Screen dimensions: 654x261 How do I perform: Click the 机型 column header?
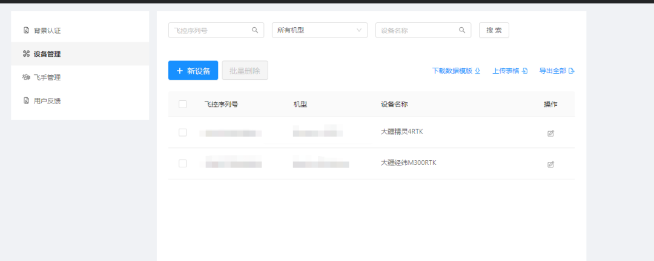pyautogui.click(x=300, y=104)
